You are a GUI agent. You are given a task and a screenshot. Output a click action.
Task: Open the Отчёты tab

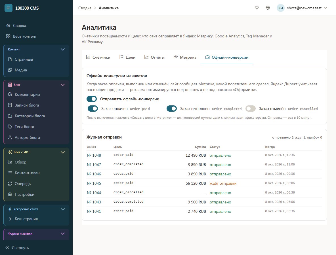click(x=154, y=57)
